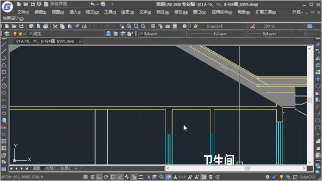Click the Plot printer icon

point(31,26)
